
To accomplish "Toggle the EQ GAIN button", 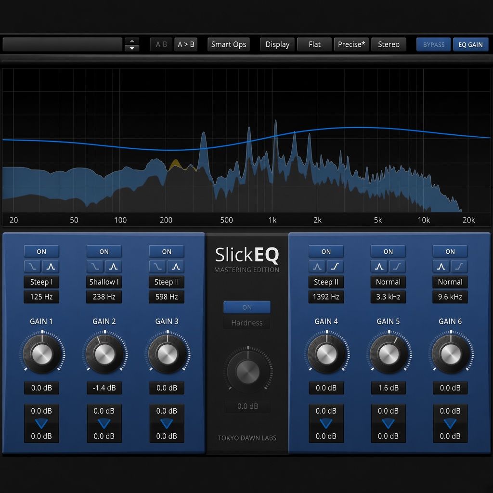I will [471, 45].
